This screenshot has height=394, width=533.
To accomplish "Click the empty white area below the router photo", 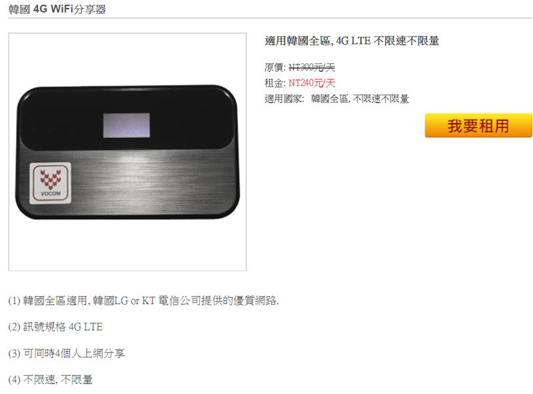I will click(127, 245).
